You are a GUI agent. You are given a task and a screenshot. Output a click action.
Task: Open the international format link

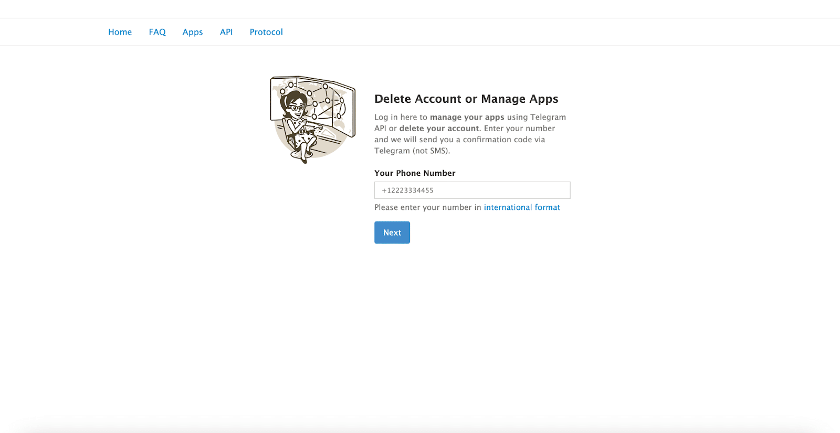click(522, 207)
